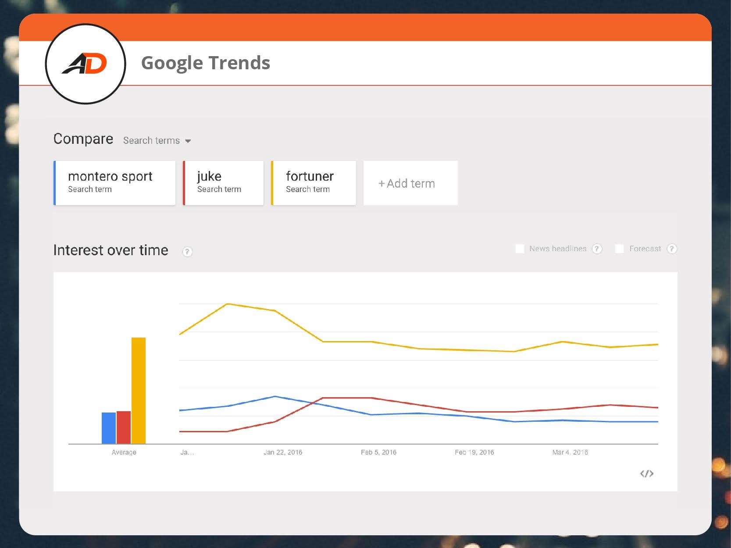Screen dimensions: 731x548
Task: Select the juke search term card
Action: click(223, 183)
